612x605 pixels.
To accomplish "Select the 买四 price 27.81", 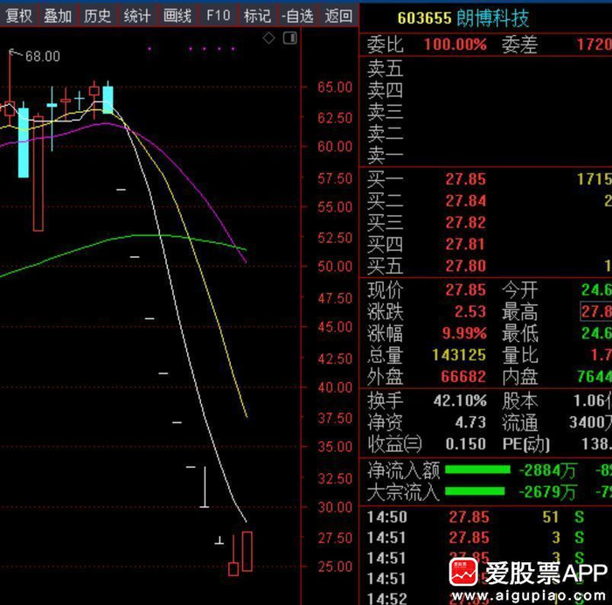I will click(466, 244).
